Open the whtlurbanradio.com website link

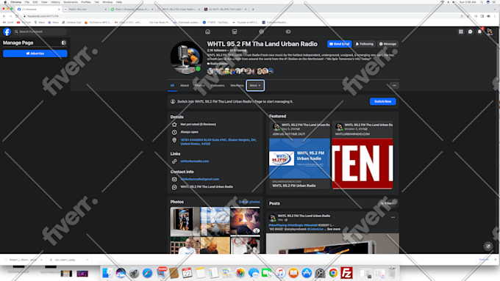(195, 161)
